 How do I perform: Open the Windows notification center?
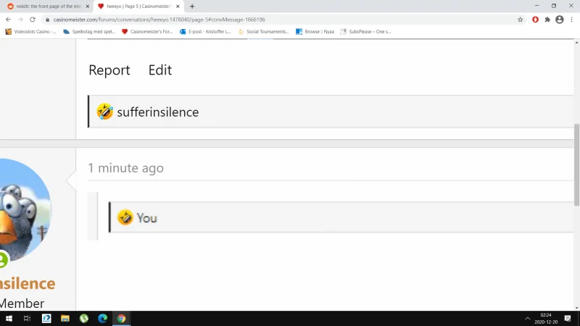pyautogui.click(x=568, y=318)
